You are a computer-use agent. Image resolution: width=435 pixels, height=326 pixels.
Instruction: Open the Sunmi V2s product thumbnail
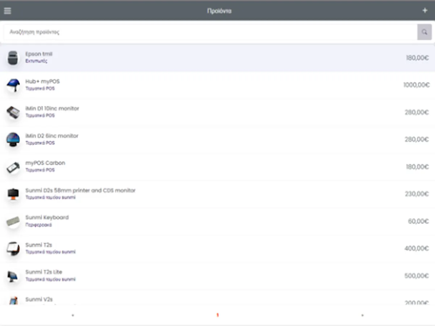(13, 301)
